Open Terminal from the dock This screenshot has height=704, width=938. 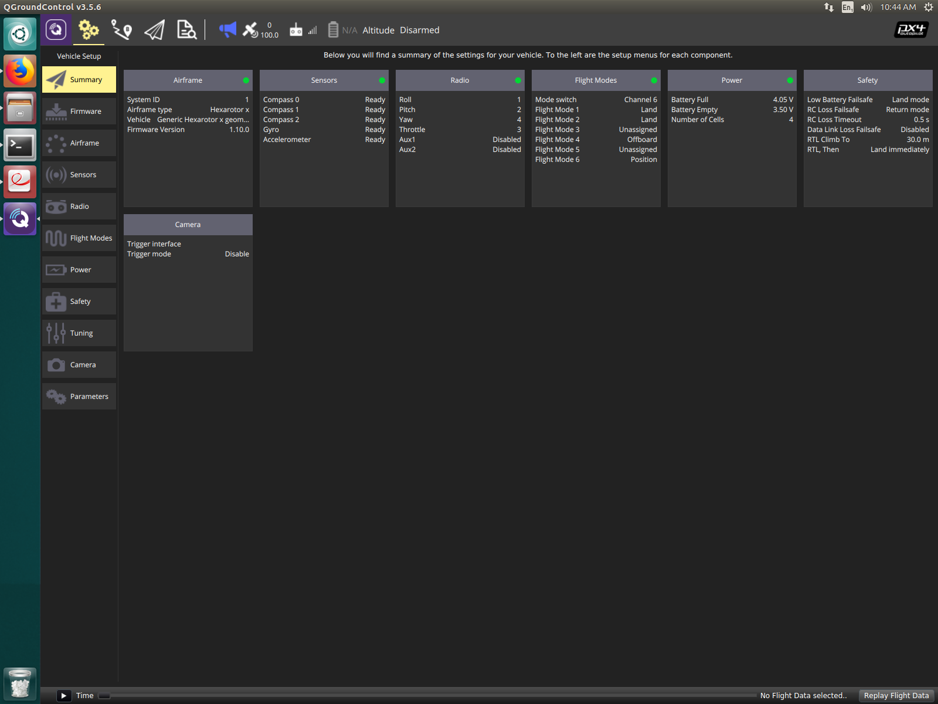click(x=20, y=145)
